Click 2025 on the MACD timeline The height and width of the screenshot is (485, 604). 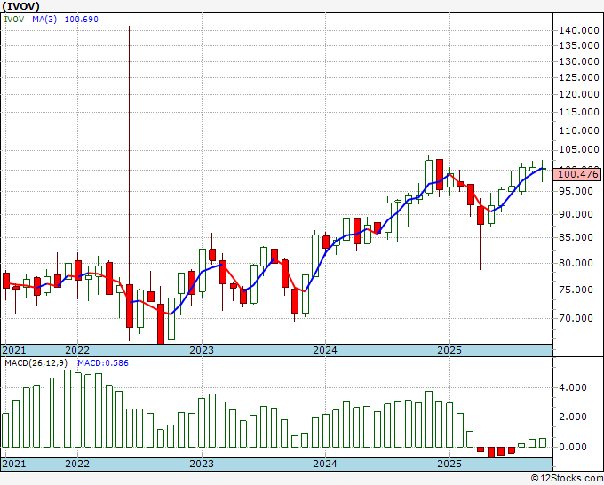pos(449,464)
